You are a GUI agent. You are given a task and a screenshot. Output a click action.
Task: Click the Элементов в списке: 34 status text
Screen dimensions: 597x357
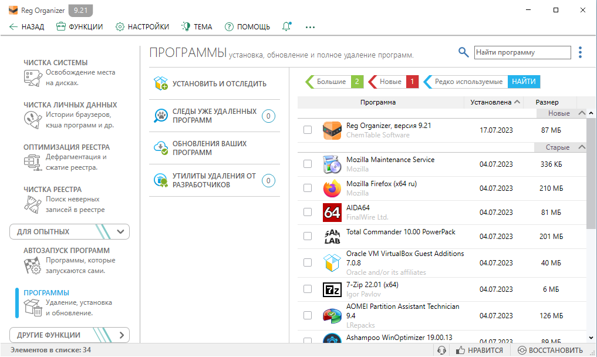pyautogui.click(x=50, y=350)
